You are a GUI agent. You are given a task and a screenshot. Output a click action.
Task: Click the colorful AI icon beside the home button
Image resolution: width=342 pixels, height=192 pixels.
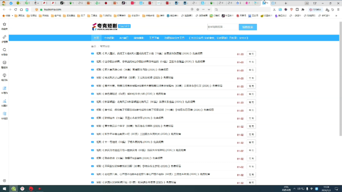27,9
